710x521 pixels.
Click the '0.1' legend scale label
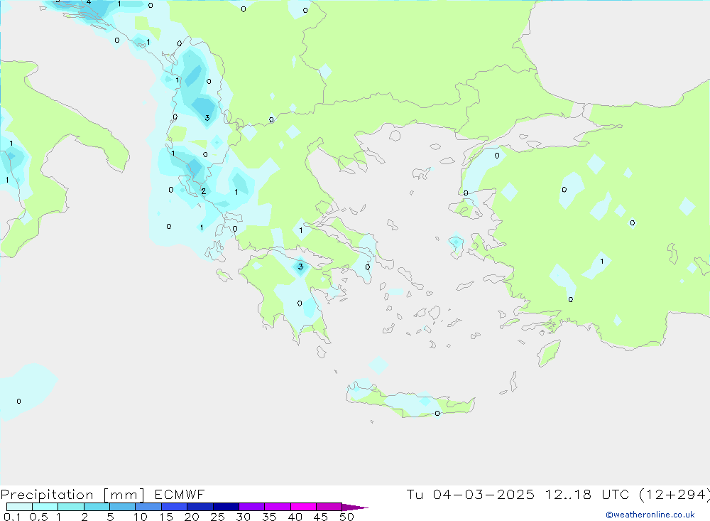coord(12,517)
